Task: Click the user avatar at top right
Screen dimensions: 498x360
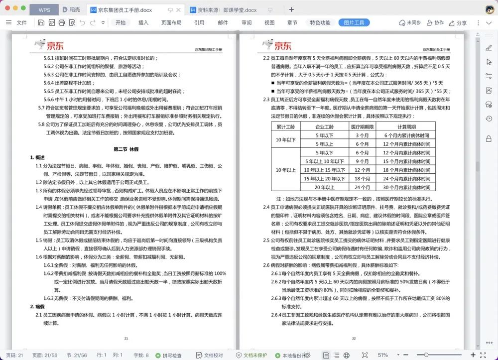Action: [490, 9]
